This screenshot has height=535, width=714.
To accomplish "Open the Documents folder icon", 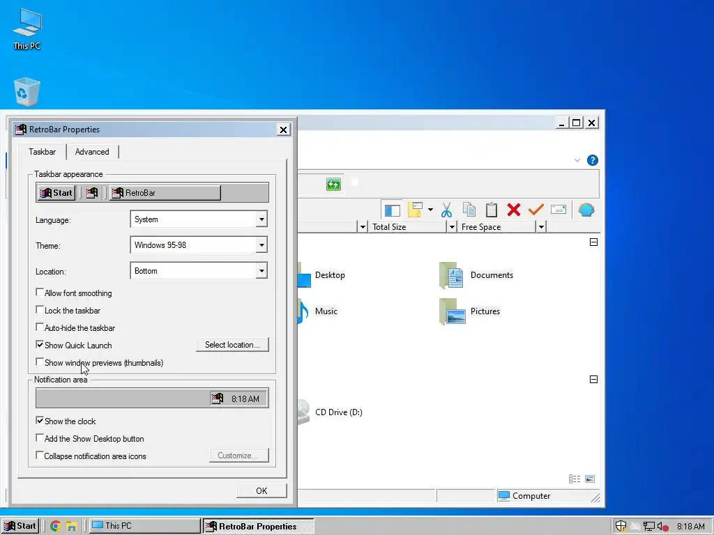I will point(451,275).
